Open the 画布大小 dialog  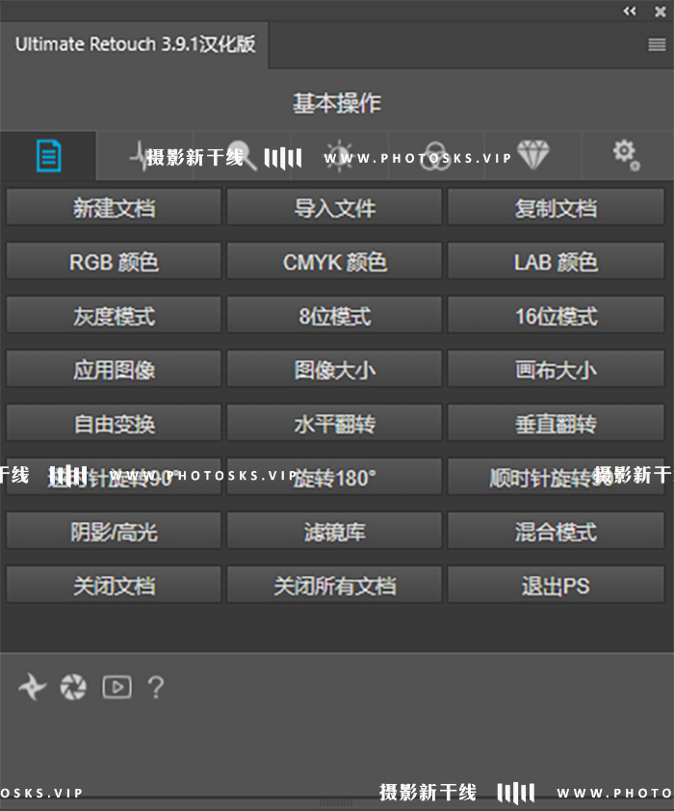(556, 369)
